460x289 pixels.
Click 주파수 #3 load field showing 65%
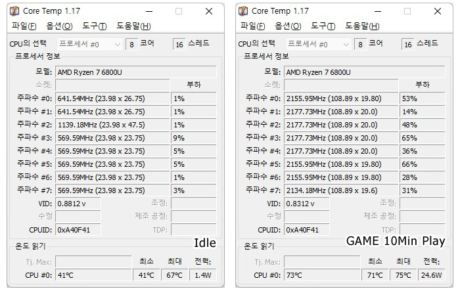[x=422, y=138]
